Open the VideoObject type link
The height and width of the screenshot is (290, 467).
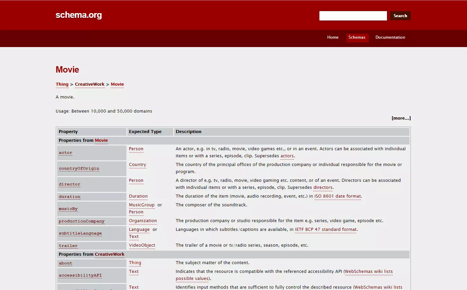tap(142, 245)
